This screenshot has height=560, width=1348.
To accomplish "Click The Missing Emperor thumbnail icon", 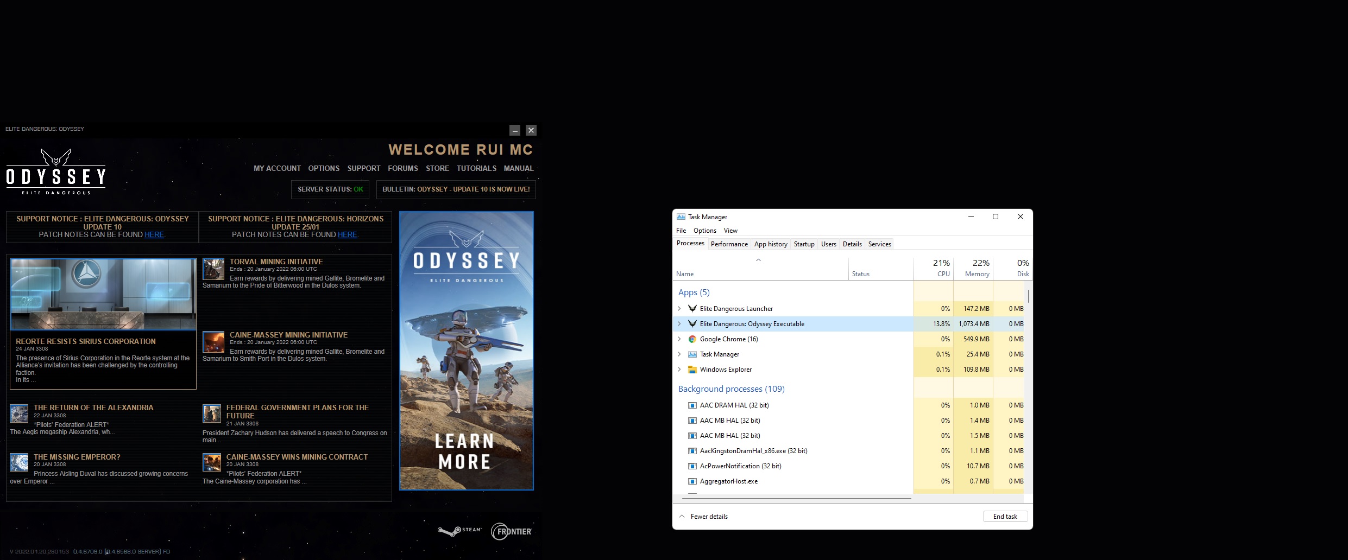I will pos(19,462).
